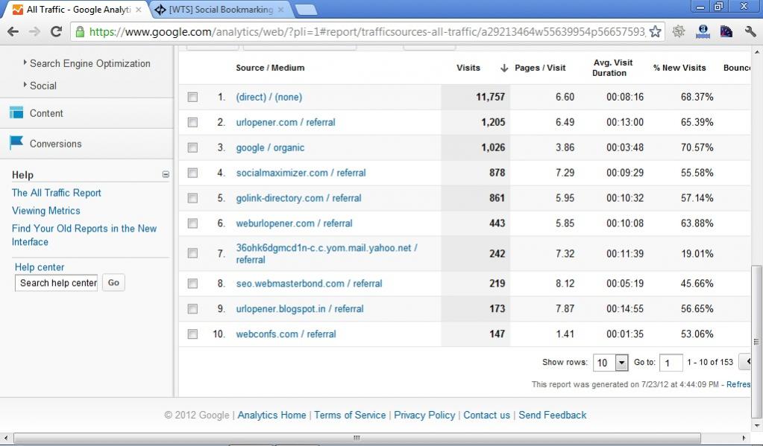The image size is (763, 446).
Task: Open The All Traffic Report help link
Action: 57,193
